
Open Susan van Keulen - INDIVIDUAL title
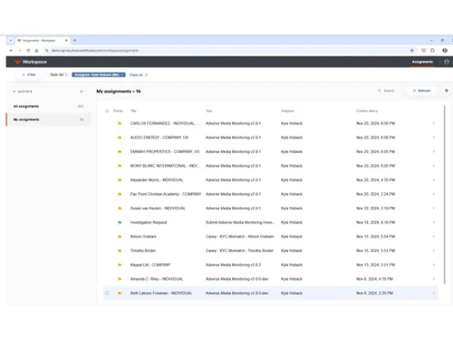(x=158, y=209)
